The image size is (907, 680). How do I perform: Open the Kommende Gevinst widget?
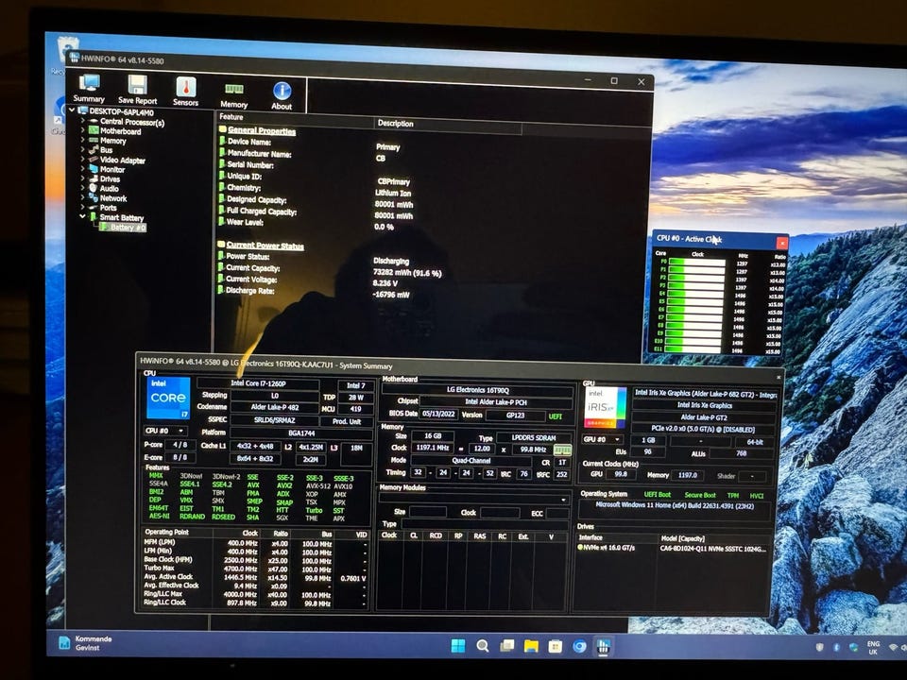tap(86, 643)
